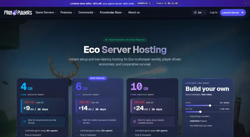Click Ping AI Assistant in 6 GB card

pyautogui.click(x=88, y=135)
